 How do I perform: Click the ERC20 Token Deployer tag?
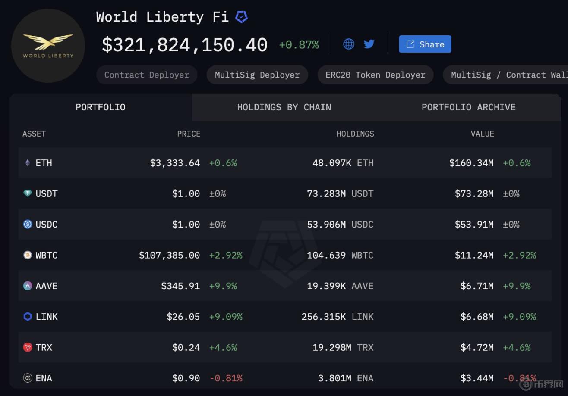click(x=376, y=75)
